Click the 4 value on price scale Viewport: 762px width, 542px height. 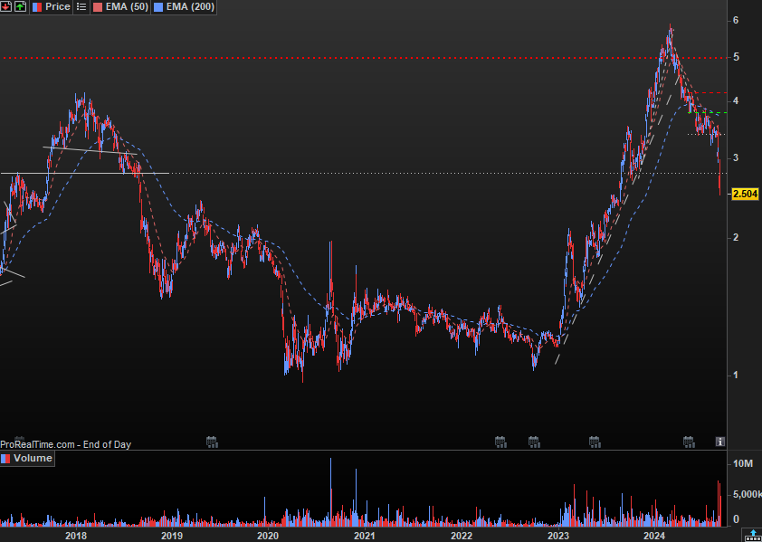point(736,100)
